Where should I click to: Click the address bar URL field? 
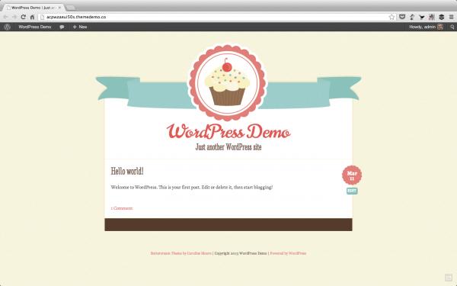click(217, 17)
